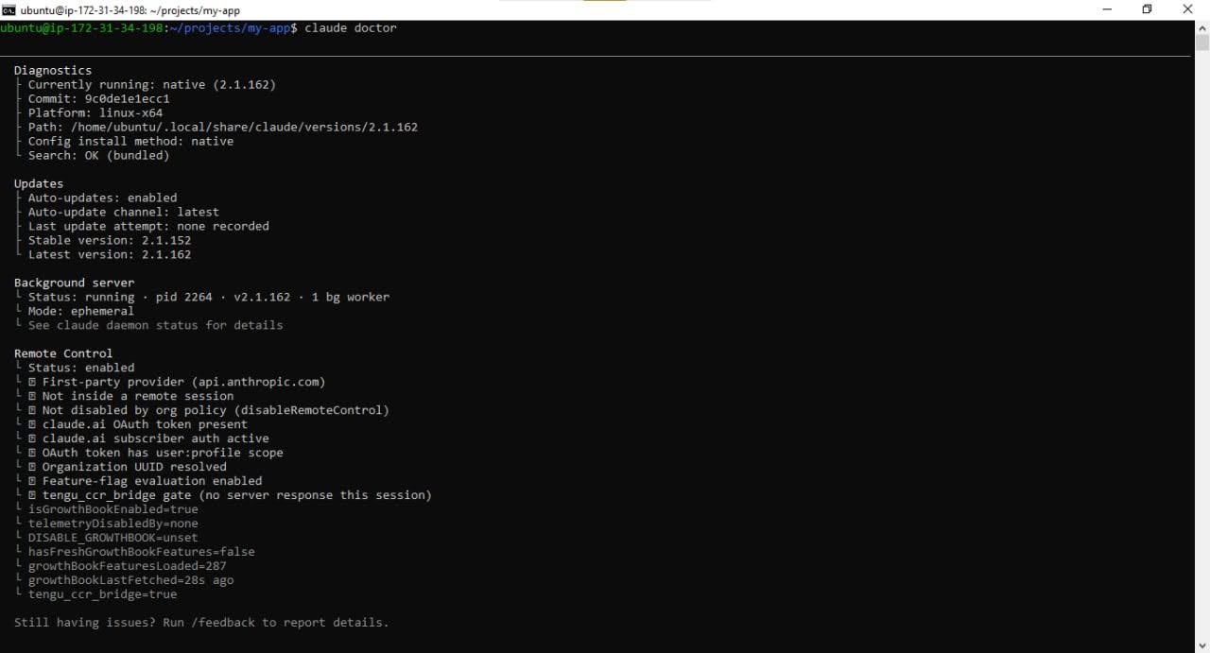Click check mark beside 'tengu_ccr_bridge gate'
This screenshot has height=653, width=1210.
tap(32, 496)
